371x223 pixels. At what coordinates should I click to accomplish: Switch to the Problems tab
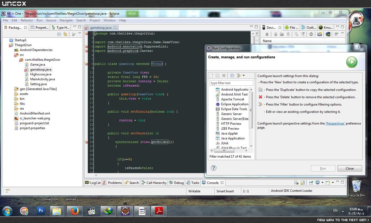[x=112, y=183]
